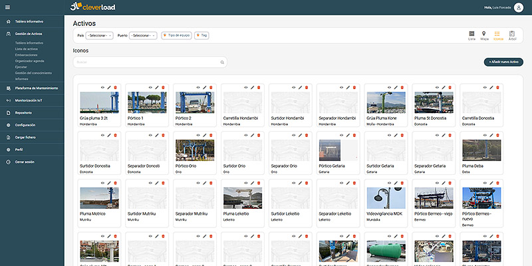Edit the Pórtico 1 asset
Image resolution: width=532 pixels, height=266 pixels.
click(x=157, y=88)
